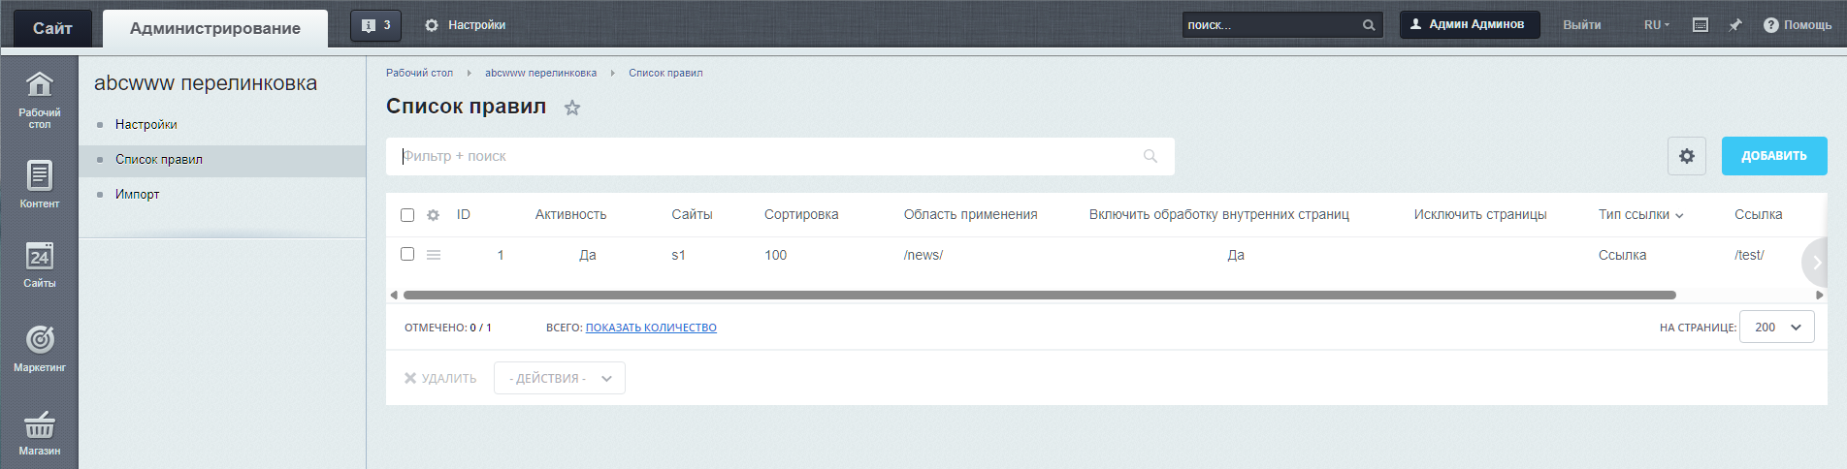Click the ДОБАВИТЬ button
Screen dimensions: 1847x469
point(1773,156)
